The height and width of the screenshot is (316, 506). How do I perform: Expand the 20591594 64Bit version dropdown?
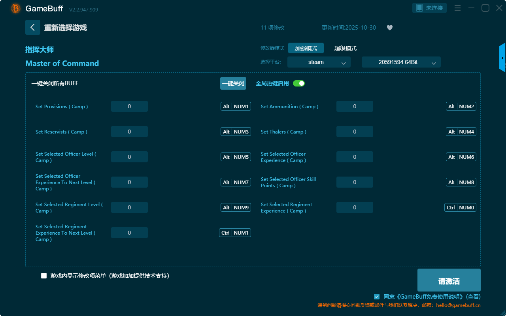pyautogui.click(x=401, y=62)
